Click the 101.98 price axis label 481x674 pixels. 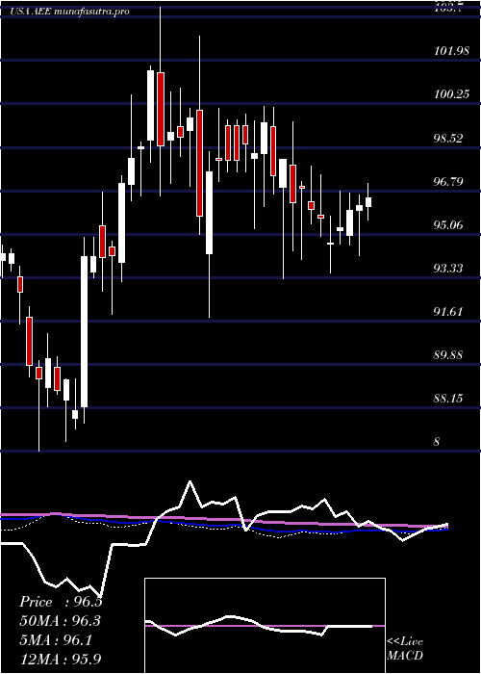pos(451,51)
